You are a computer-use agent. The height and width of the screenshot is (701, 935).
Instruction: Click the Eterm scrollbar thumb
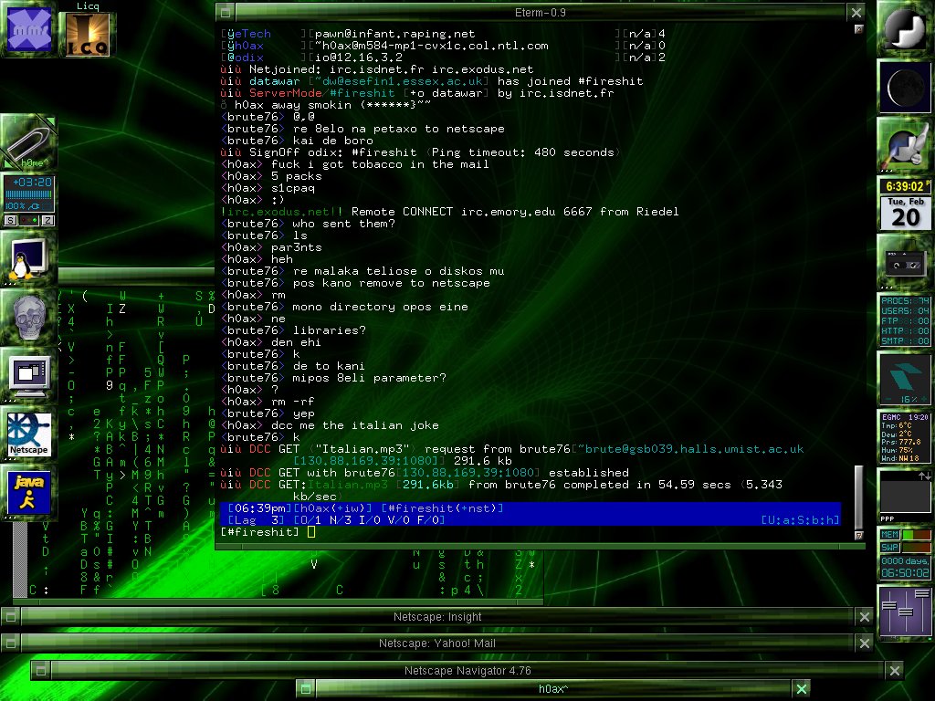click(x=858, y=497)
